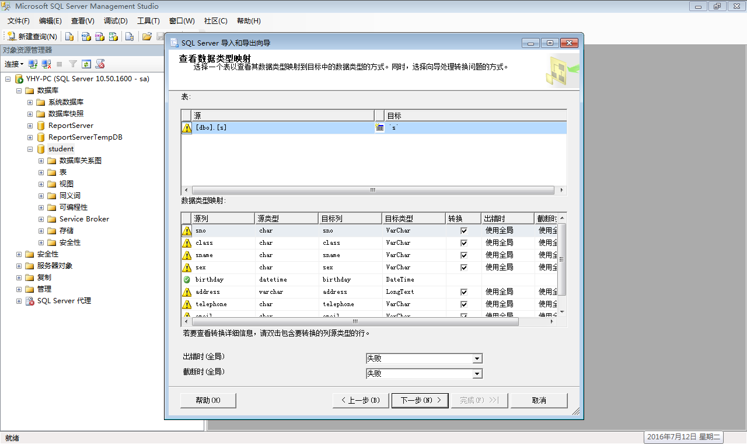The width and height of the screenshot is (747, 444).
Task: Collapse the student database node
Action: click(x=30, y=149)
